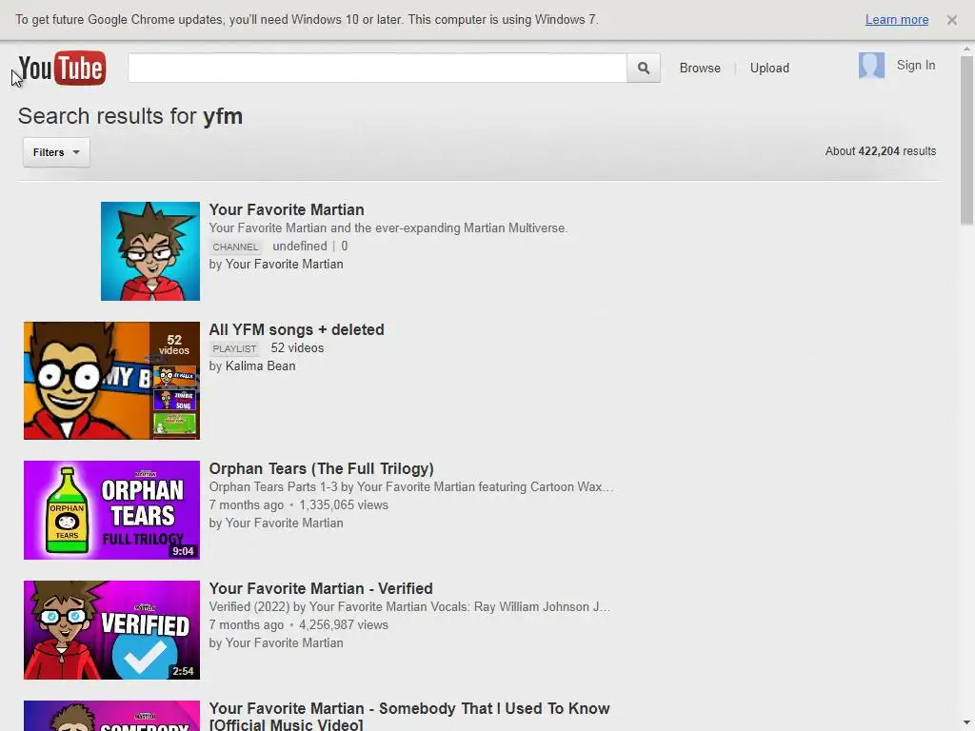Viewport: 975px width, 731px height.
Task: Click the Search results for yfm heading
Action: coord(130,116)
